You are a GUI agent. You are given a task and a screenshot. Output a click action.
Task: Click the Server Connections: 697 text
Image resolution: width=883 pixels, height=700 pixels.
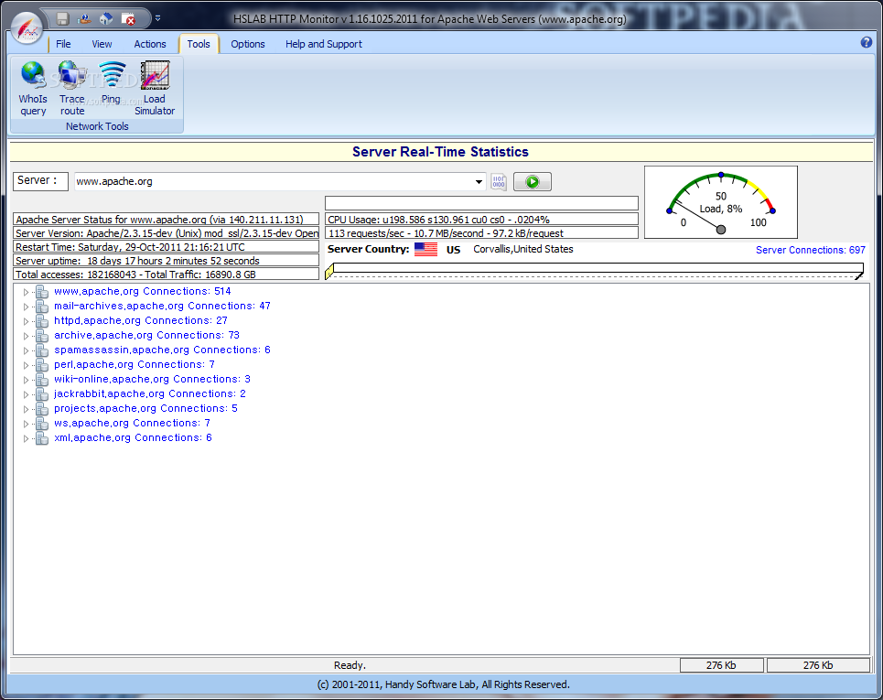(x=811, y=250)
